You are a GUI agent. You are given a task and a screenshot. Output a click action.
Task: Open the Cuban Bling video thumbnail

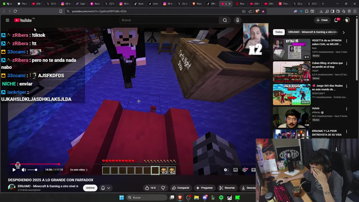tap(292, 72)
